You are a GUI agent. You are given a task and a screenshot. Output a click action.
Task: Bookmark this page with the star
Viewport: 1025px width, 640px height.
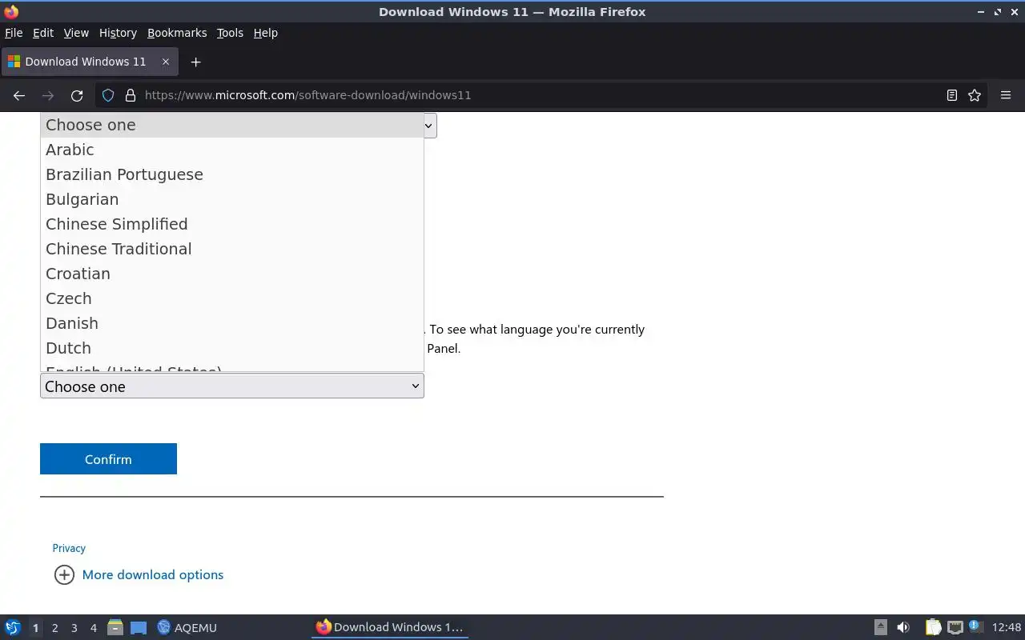click(x=975, y=95)
